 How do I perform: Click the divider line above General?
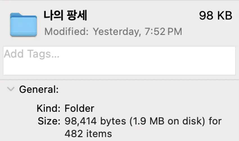119,79
